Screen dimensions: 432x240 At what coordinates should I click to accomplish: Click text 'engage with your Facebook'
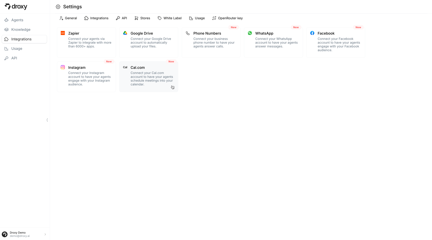click(338, 47)
